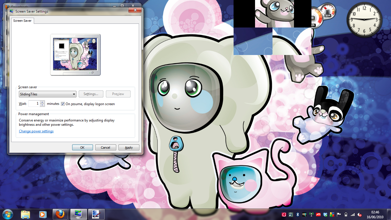Screen dimensions: 391x220
Task: Open Windows Explorer from the taskbar
Action: point(25,214)
